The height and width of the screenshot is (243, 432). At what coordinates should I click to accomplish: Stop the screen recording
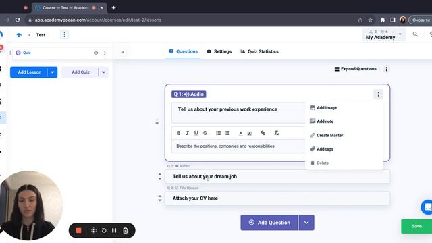click(x=78, y=230)
